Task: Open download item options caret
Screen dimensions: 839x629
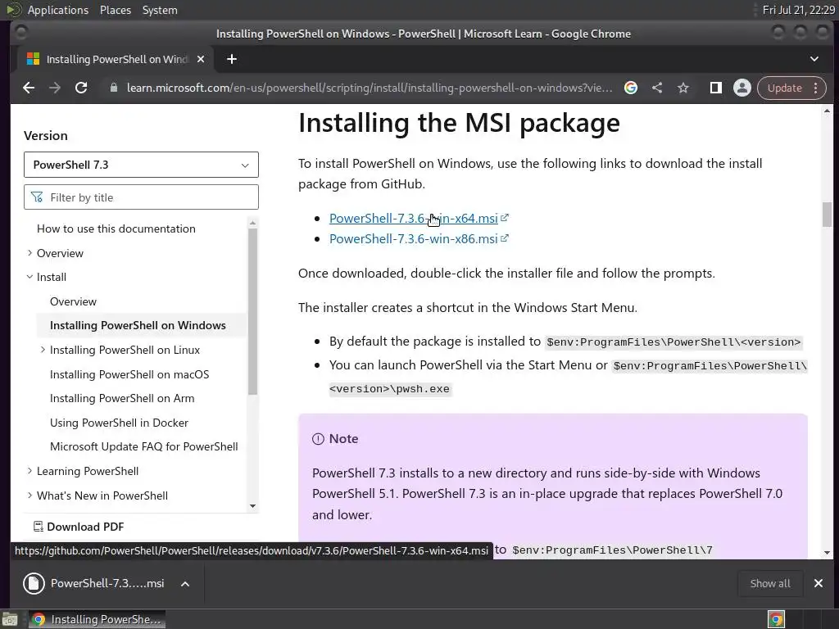Action: tap(185, 583)
